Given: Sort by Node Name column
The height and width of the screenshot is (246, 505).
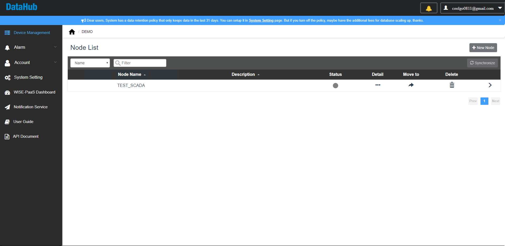Looking at the screenshot, I should point(132,75).
